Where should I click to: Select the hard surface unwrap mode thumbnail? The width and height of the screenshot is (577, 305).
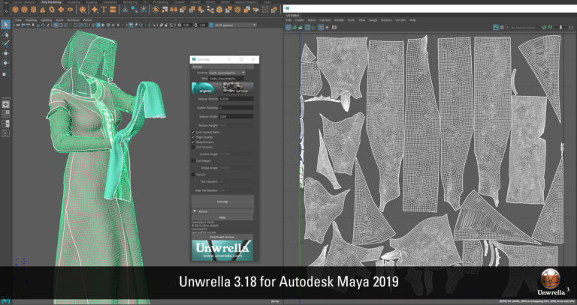(237, 88)
